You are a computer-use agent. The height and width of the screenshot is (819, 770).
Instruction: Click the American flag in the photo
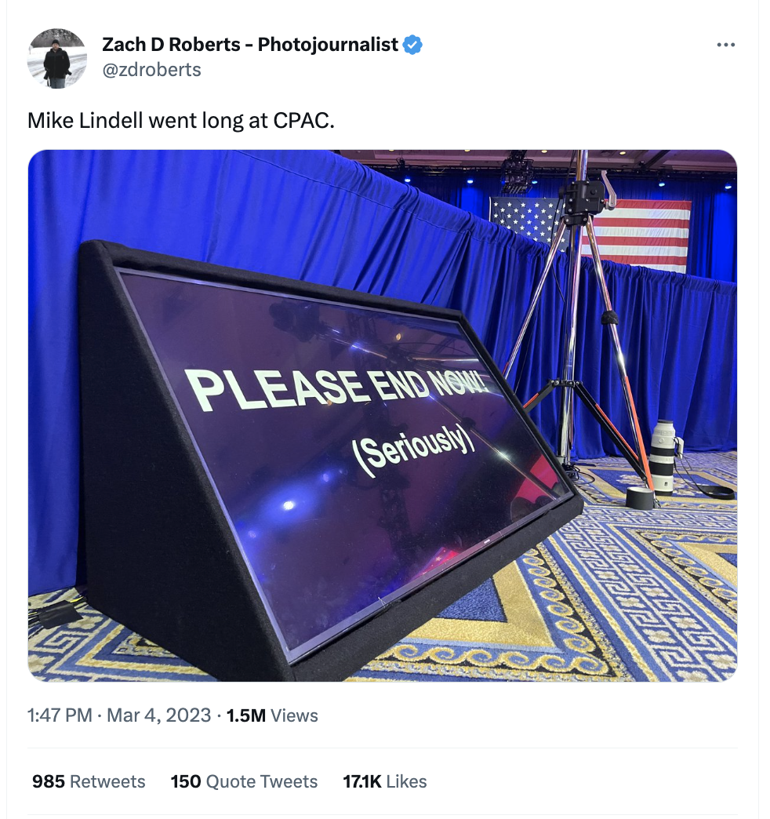click(635, 233)
